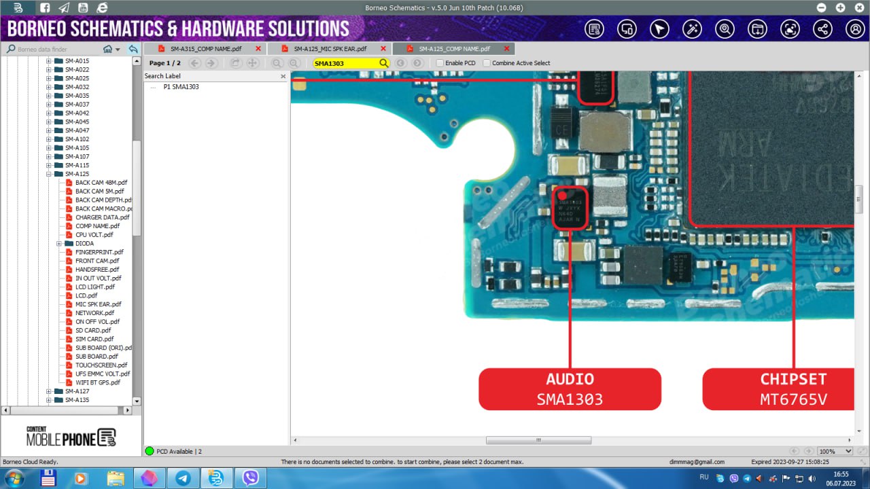
Task: Open the document list icon in header
Action: 595,29
